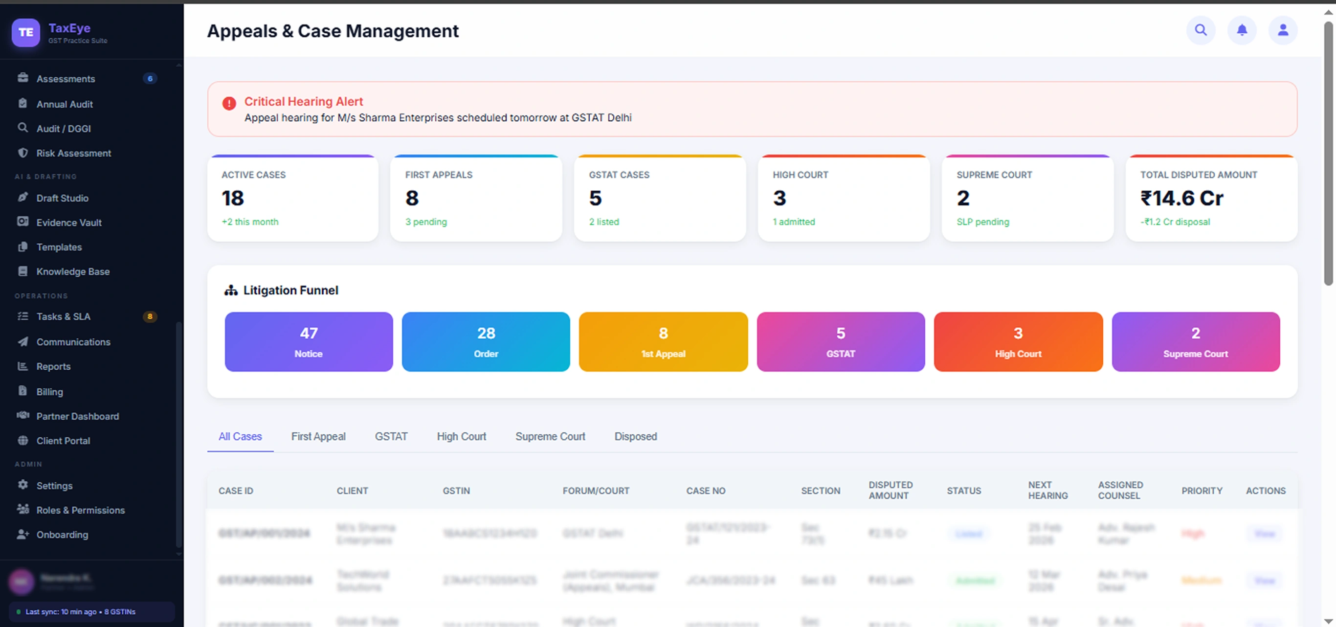The width and height of the screenshot is (1336, 627).
Task: Click sidebar scroll down arrow
Action: (179, 554)
